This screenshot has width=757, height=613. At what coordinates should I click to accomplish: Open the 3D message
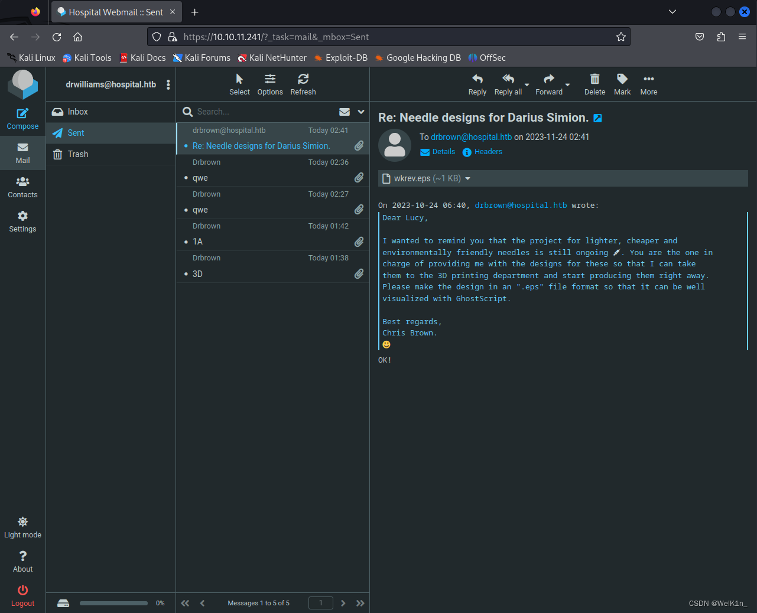[273, 266]
